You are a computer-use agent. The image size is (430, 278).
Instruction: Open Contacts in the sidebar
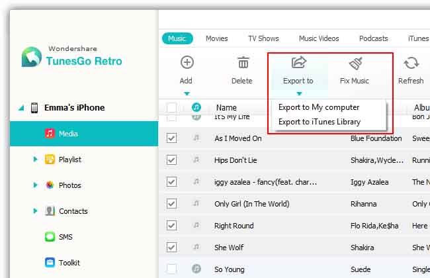73,211
